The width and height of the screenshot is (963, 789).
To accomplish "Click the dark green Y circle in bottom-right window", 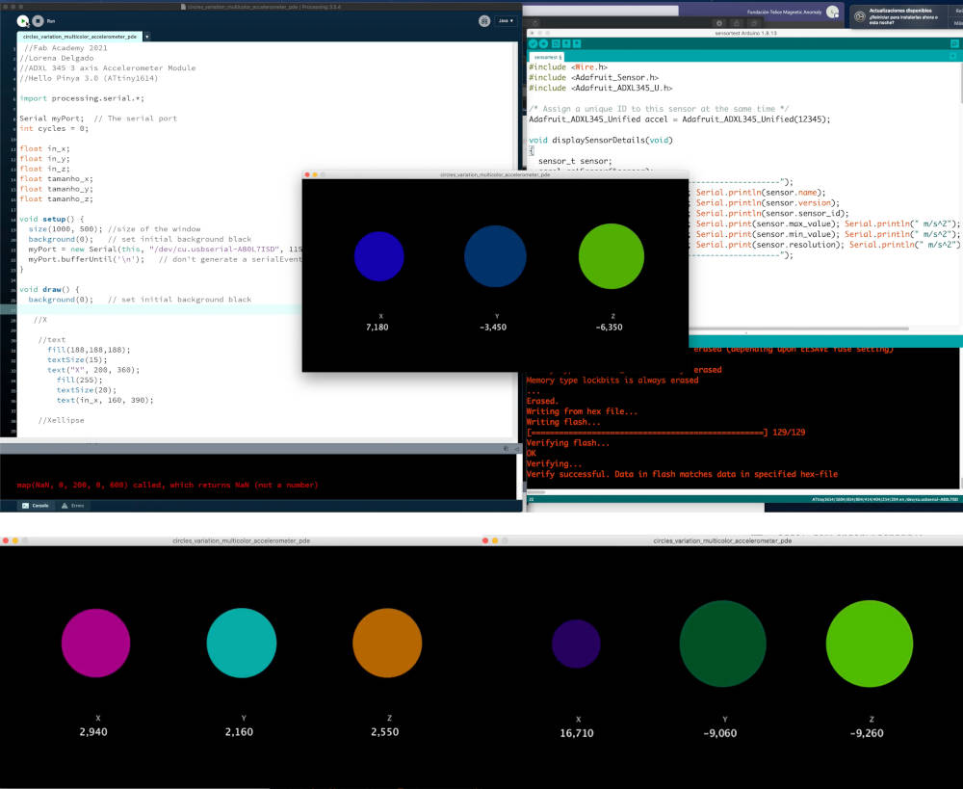I will [723, 644].
